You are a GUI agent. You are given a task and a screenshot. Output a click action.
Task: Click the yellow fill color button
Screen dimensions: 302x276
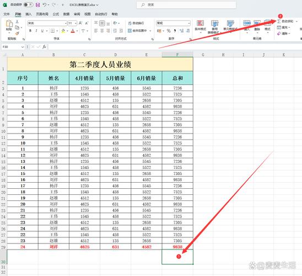pos(63,31)
